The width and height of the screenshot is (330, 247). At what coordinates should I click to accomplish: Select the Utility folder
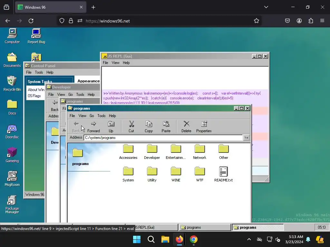[152, 174]
